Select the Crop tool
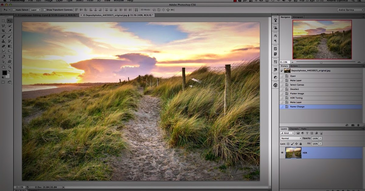 click(4, 31)
